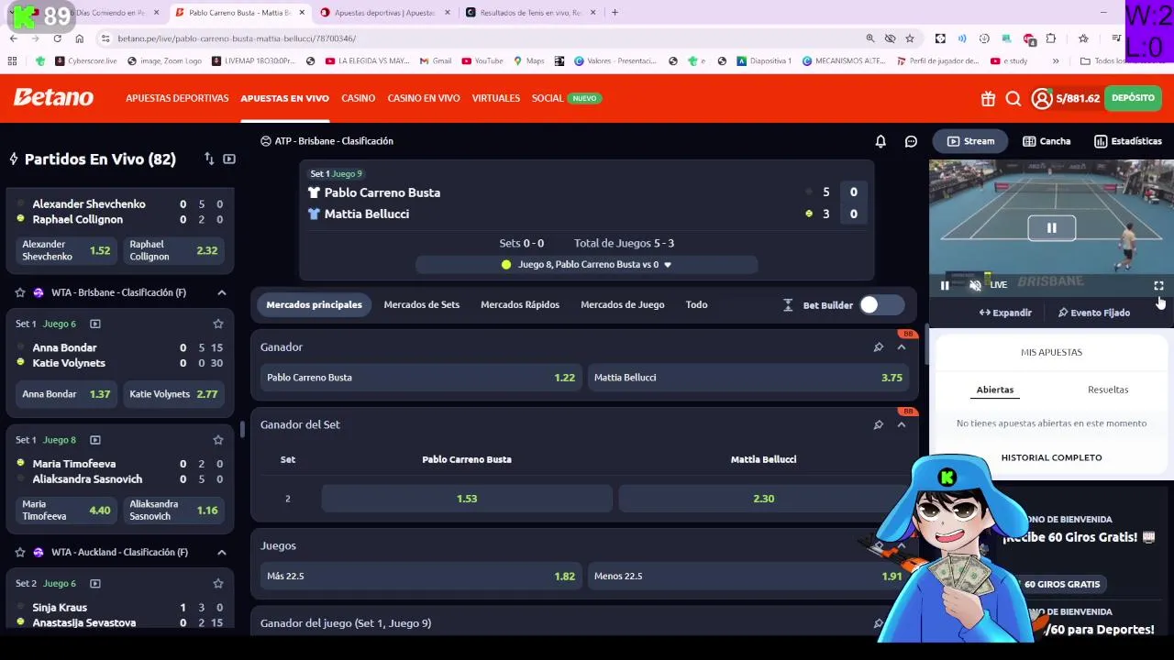Screen dimensions: 1174x660
Task: Open Casino en Vivo menu item
Action: point(424,98)
